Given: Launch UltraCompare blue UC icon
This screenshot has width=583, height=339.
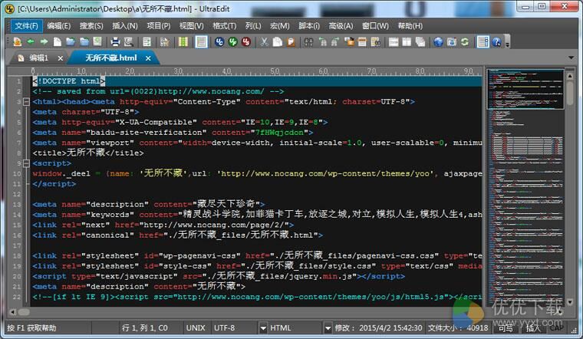Looking at the screenshot, I should point(219,41).
